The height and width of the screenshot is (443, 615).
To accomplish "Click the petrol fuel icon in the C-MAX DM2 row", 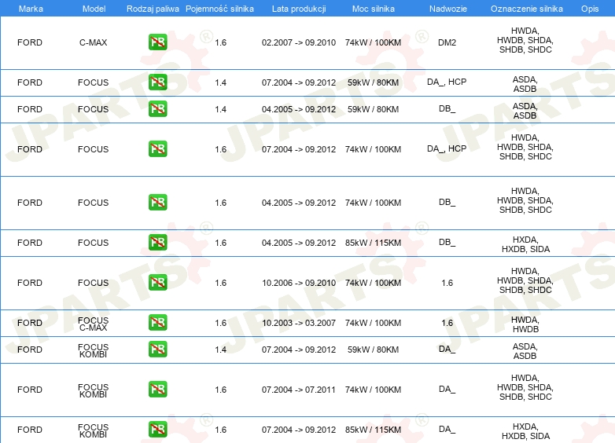I will coord(157,42).
